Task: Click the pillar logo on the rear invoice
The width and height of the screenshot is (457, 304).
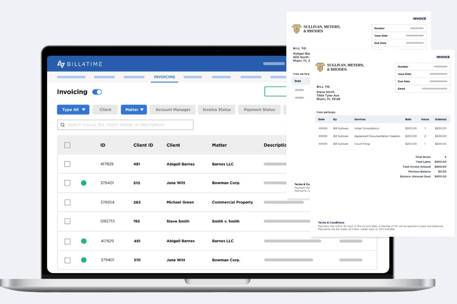Action: (x=297, y=29)
